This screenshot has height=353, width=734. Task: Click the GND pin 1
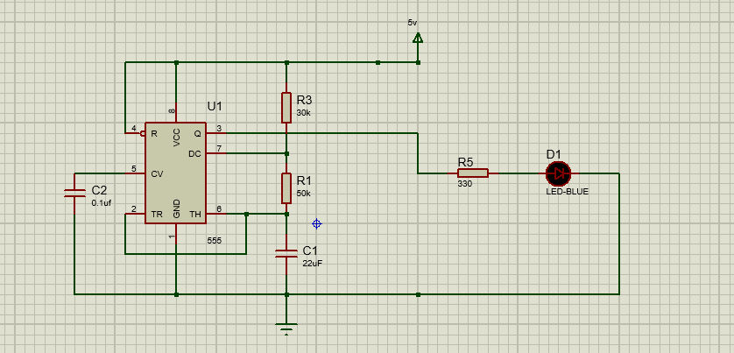[176, 233]
